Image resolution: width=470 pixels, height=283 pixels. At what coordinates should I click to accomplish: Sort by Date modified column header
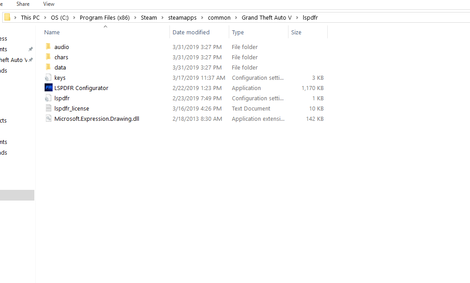pos(191,33)
